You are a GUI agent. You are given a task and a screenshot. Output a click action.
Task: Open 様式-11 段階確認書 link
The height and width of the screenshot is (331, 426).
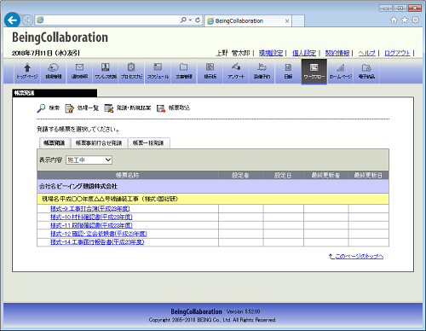[x=91, y=225]
